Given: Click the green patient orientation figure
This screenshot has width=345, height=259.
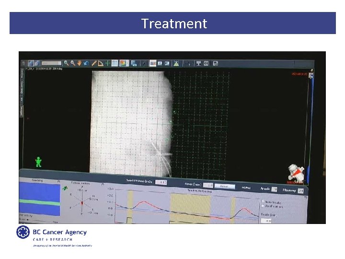Looking at the screenshot, I should pyautogui.click(x=38, y=162).
